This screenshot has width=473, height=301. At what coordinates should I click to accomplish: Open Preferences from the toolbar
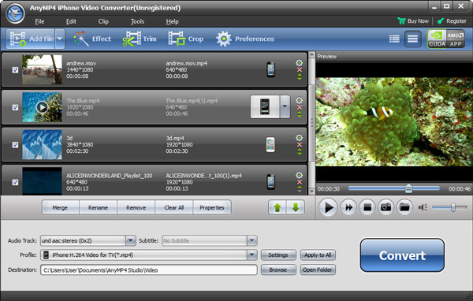point(245,39)
